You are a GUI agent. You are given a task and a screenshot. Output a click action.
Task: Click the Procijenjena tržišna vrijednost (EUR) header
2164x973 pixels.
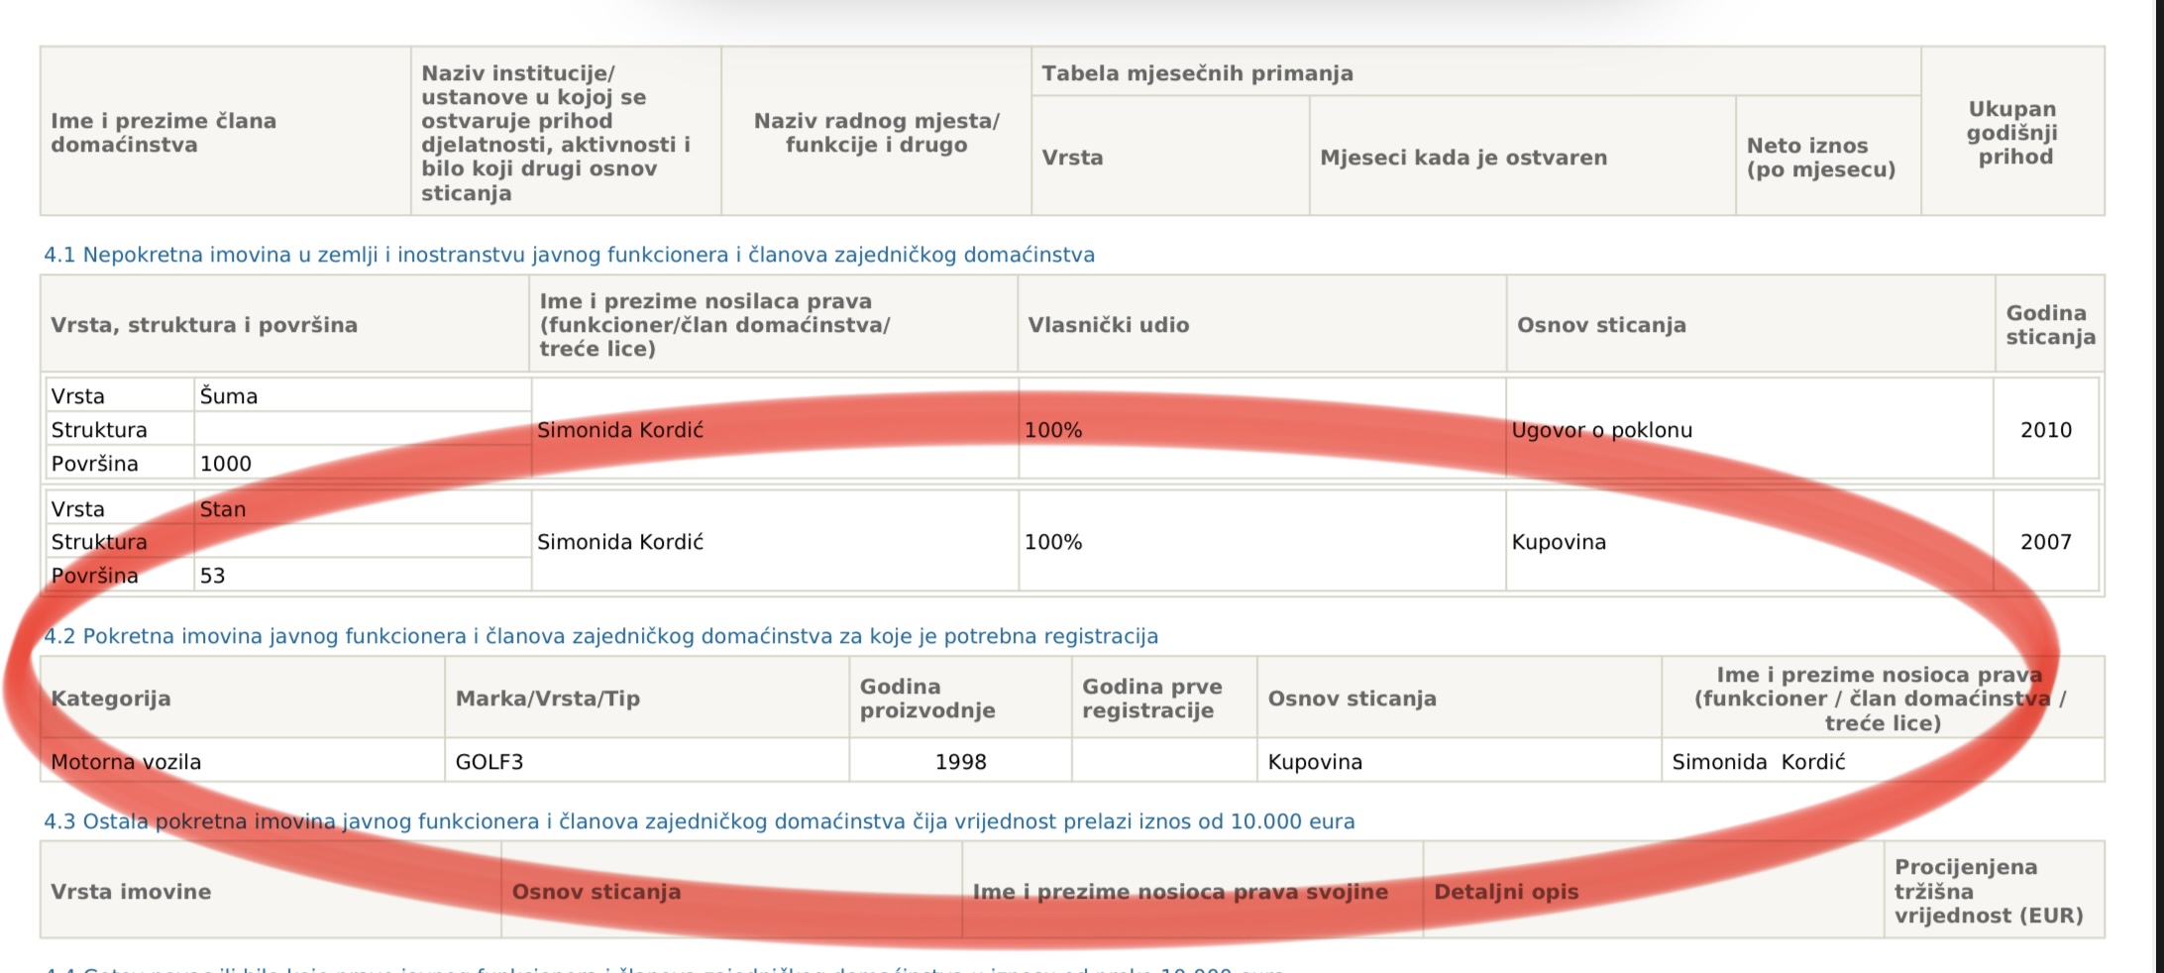click(1988, 892)
